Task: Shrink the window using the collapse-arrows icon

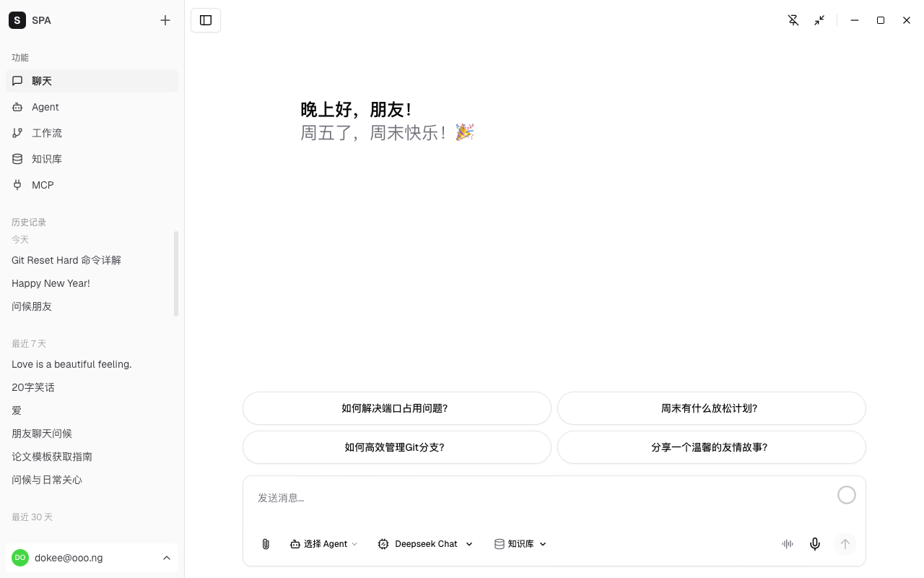Action: (819, 20)
